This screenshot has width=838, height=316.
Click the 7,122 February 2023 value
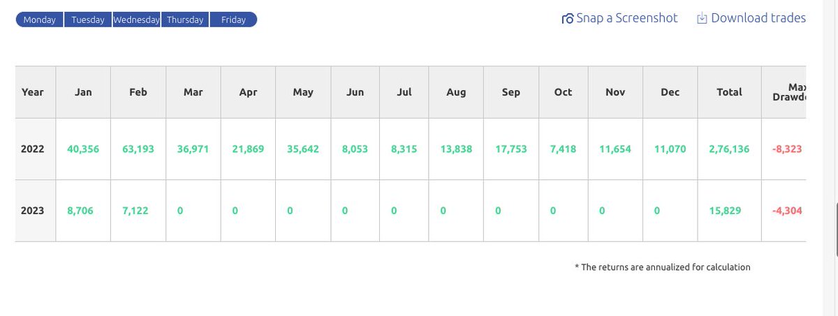135,211
